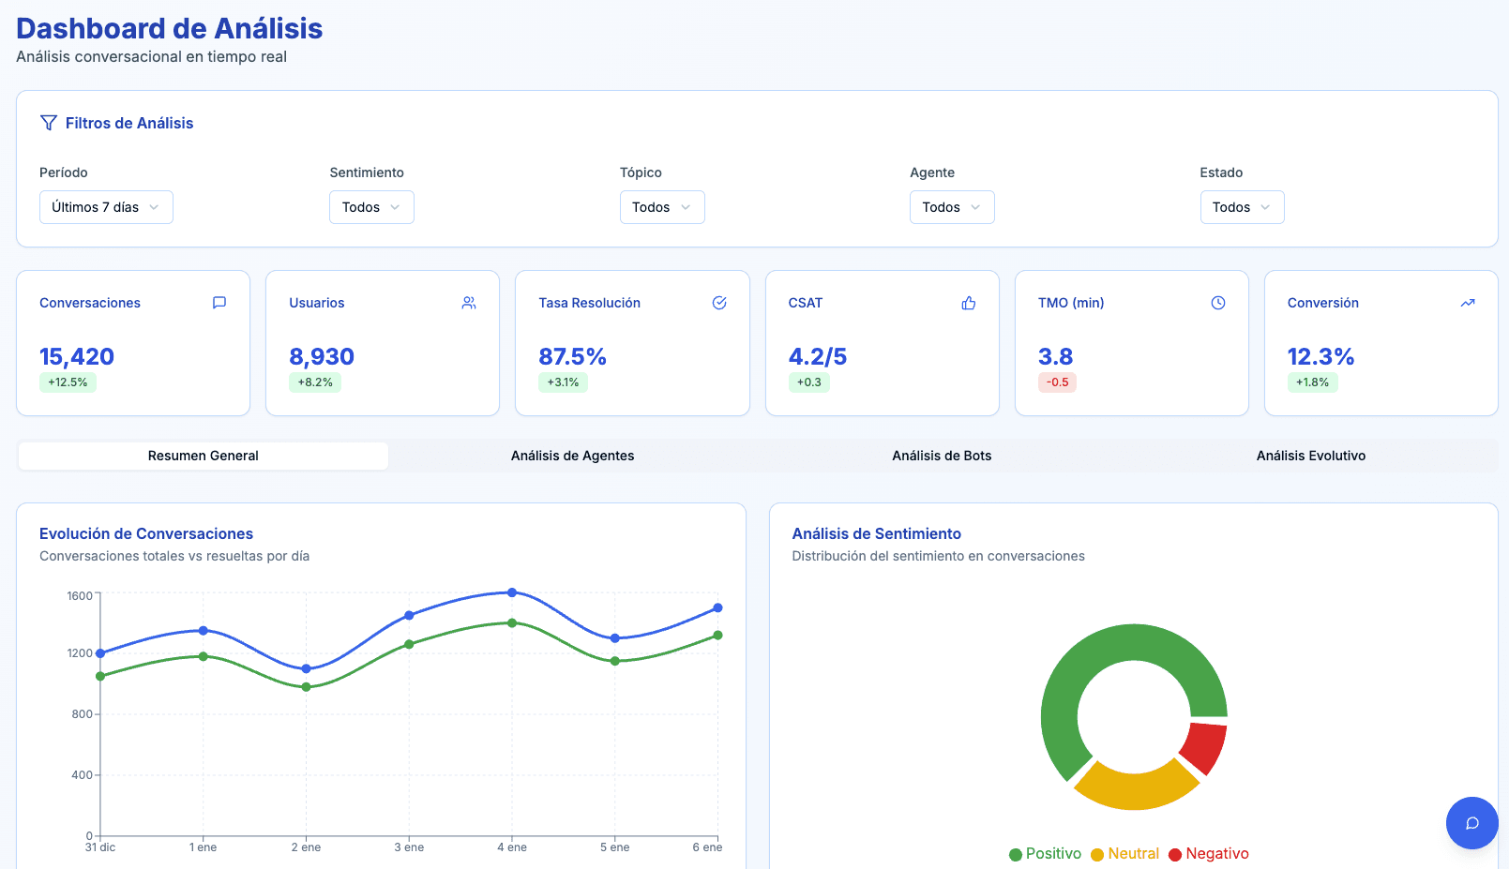Click the +0.3 badge

coord(809,382)
